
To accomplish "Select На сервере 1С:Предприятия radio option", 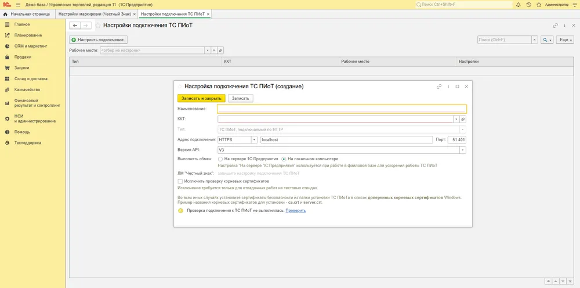I will click(x=220, y=159).
